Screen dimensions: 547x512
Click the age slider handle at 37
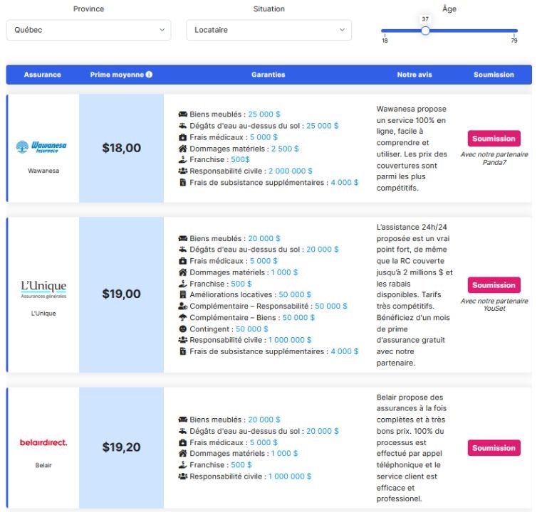click(425, 31)
